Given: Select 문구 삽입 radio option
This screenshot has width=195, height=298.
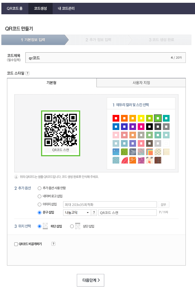Looking at the screenshot, I should pyautogui.click(x=39, y=212).
